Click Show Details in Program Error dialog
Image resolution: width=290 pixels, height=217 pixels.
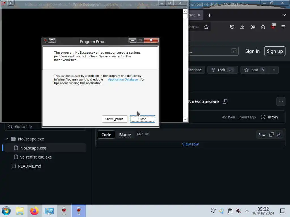pyautogui.click(x=114, y=119)
